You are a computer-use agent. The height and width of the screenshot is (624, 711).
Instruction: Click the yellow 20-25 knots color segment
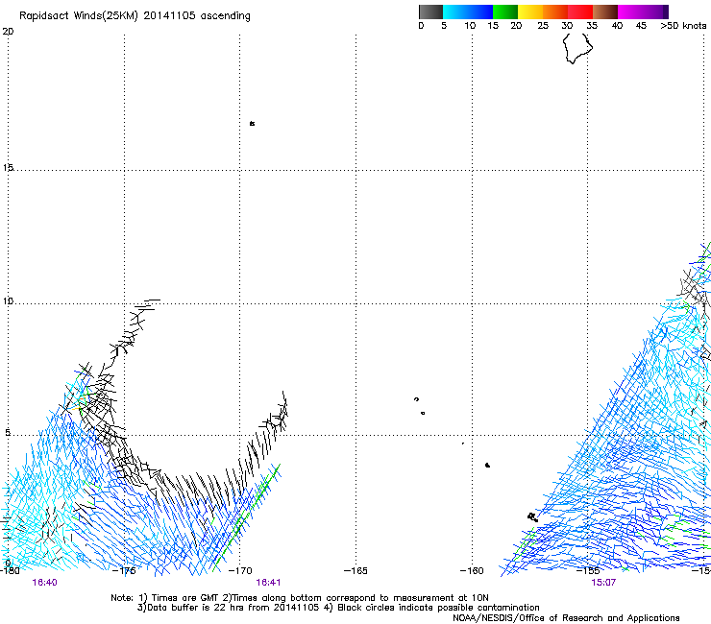[530, 12]
